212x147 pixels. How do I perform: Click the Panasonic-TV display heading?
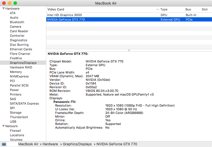point(65,102)
